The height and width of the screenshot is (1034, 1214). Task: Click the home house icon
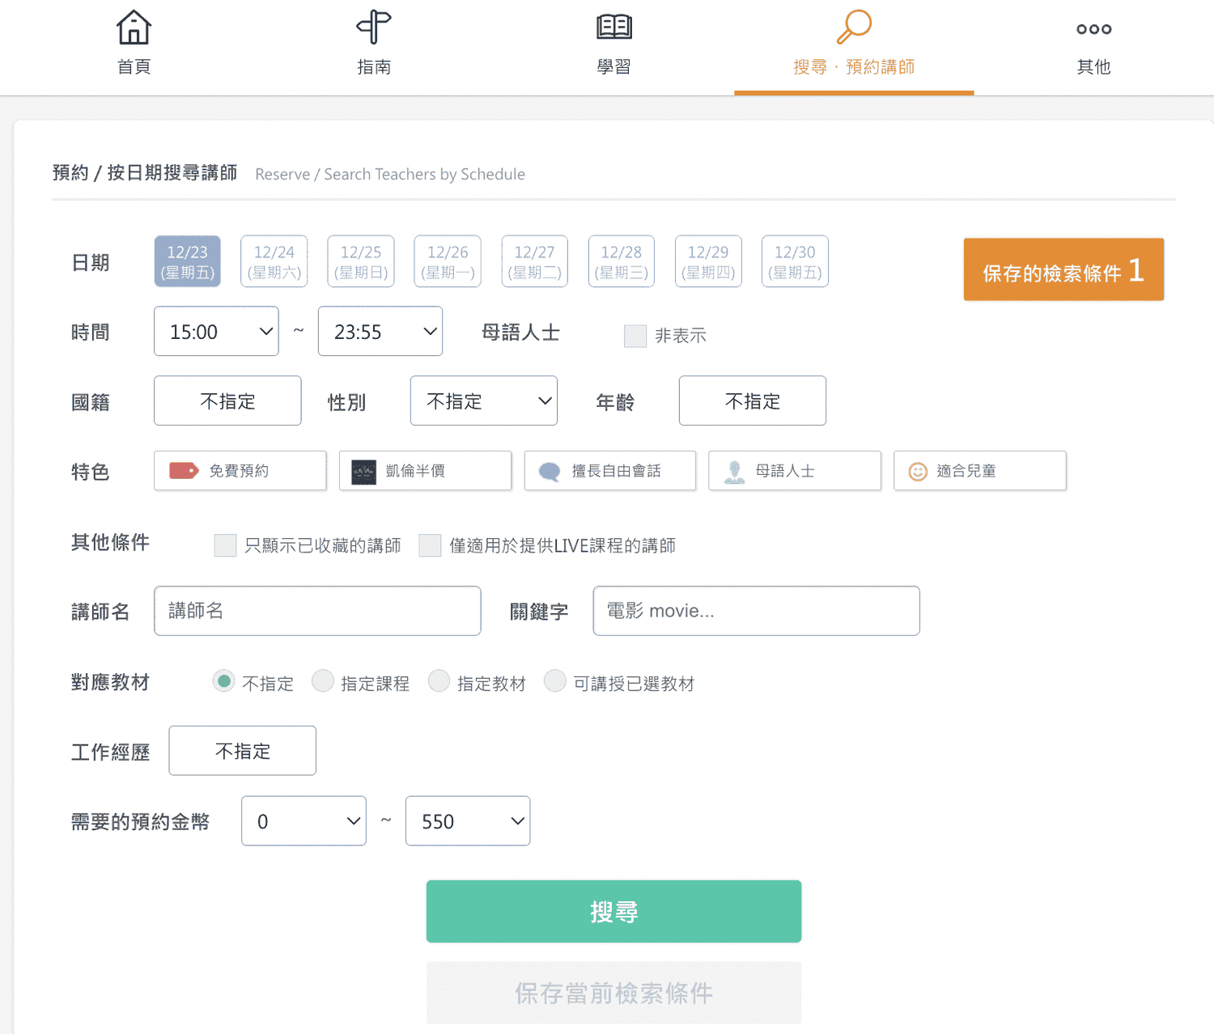pyautogui.click(x=134, y=28)
